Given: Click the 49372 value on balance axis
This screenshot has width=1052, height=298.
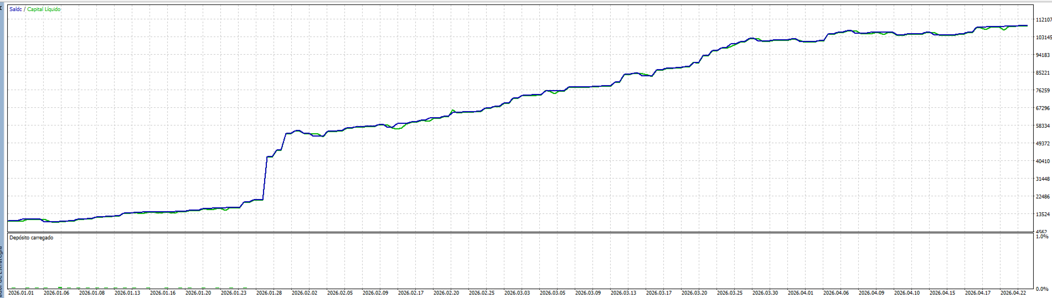Looking at the screenshot, I should coord(1043,144).
